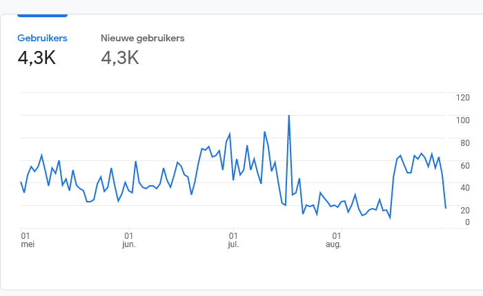Screen dimensions: 483x296
Task: Click the 01 jun. axis label
Action: coord(129,240)
